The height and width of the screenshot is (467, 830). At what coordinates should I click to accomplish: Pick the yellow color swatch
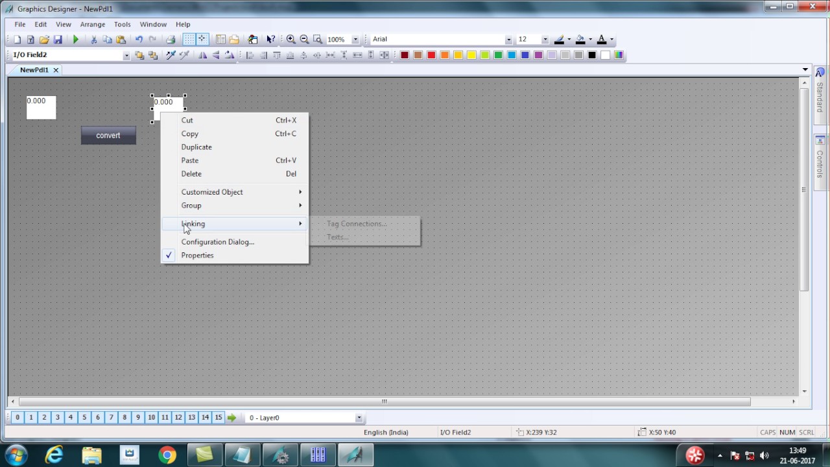(x=471, y=55)
